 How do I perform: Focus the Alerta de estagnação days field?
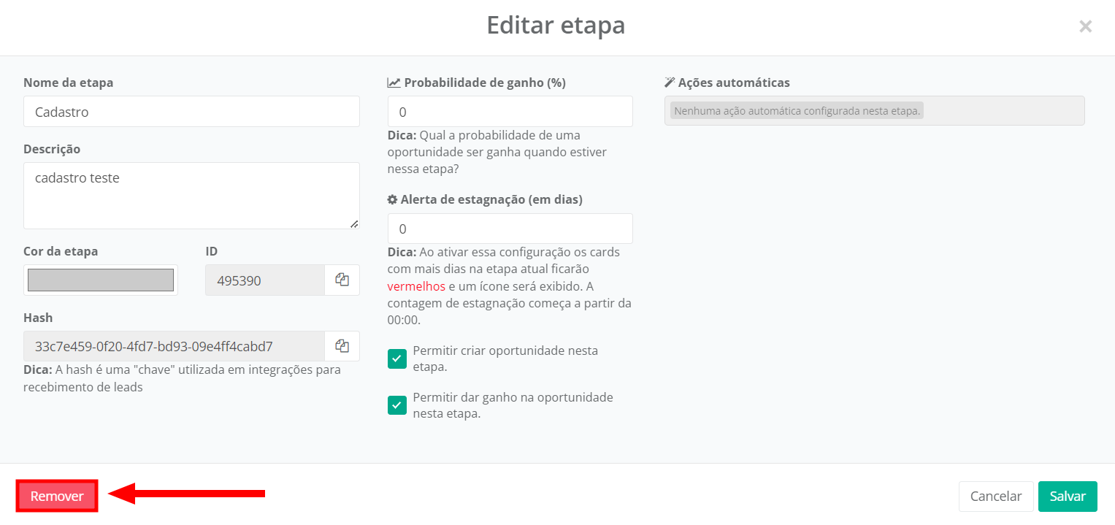click(510, 229)
